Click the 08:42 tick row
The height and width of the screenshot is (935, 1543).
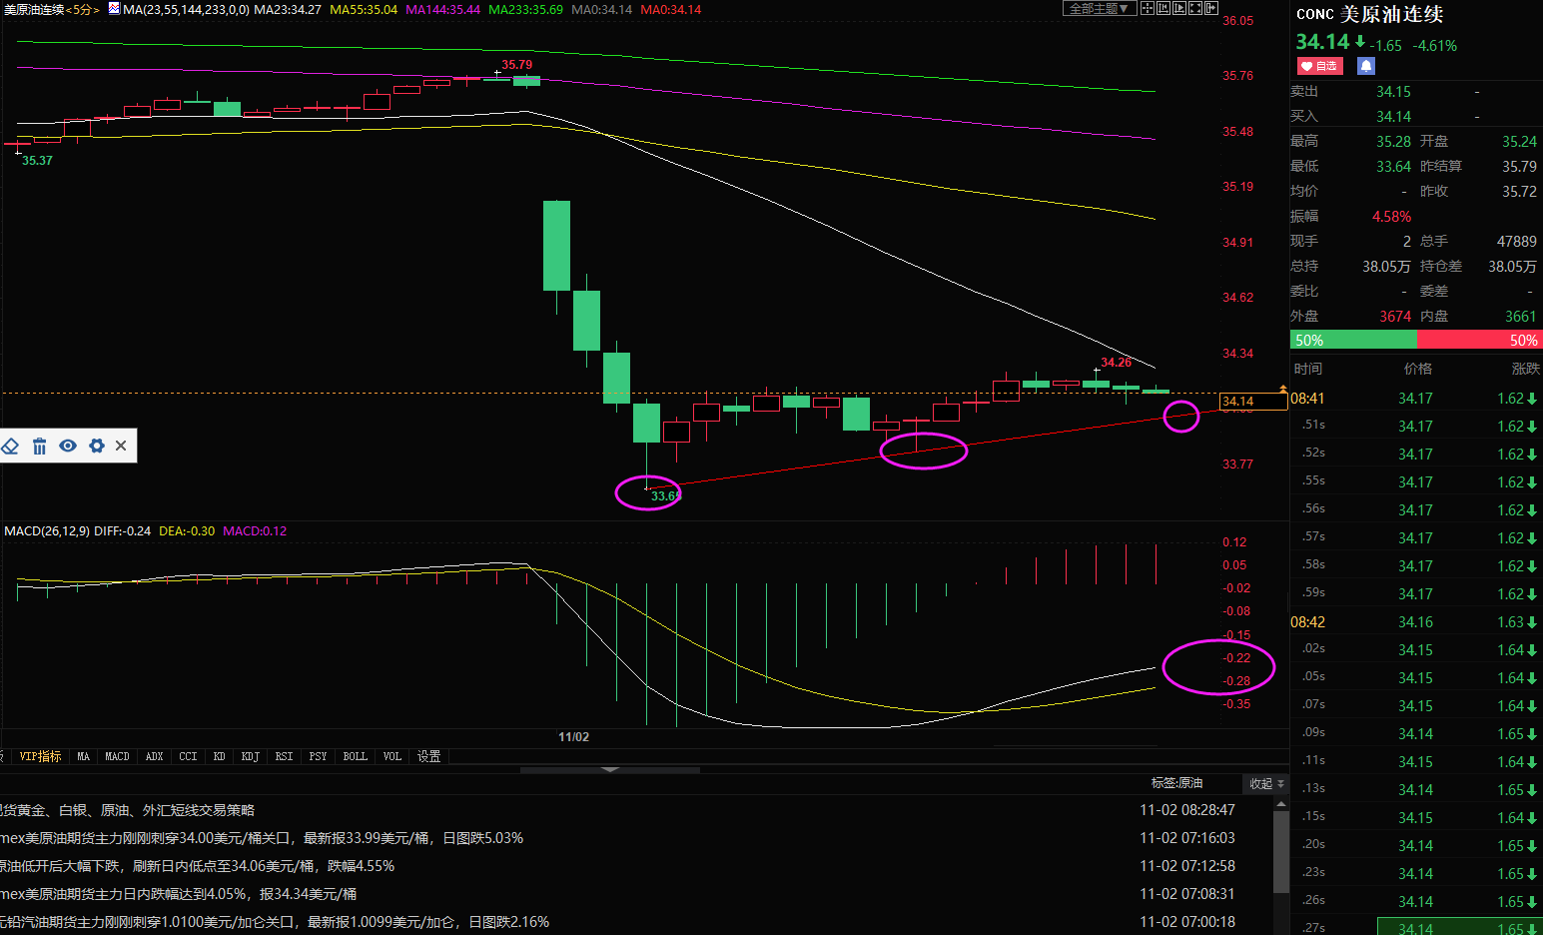[x=1416, y=621]
